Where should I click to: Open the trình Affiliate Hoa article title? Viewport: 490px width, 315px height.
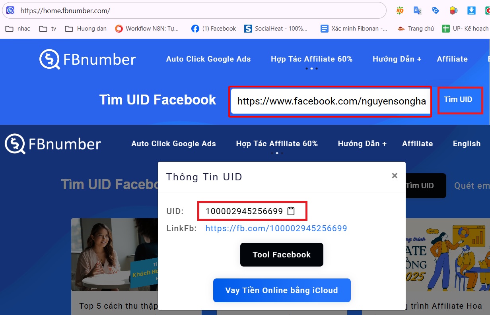coord(444,306)
